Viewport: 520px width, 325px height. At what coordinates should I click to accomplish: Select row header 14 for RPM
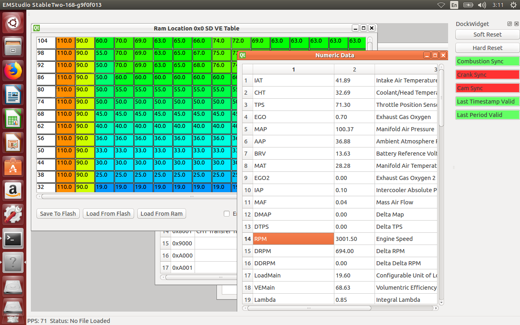[x=247, y=239]
